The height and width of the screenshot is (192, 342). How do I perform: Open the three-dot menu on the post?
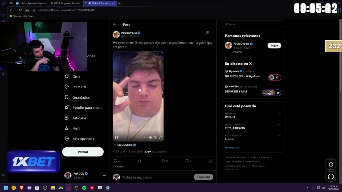click(212, 33)
